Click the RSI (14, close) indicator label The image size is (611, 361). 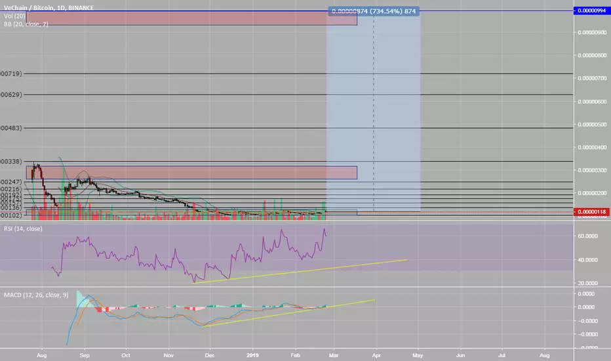(23, 228)
